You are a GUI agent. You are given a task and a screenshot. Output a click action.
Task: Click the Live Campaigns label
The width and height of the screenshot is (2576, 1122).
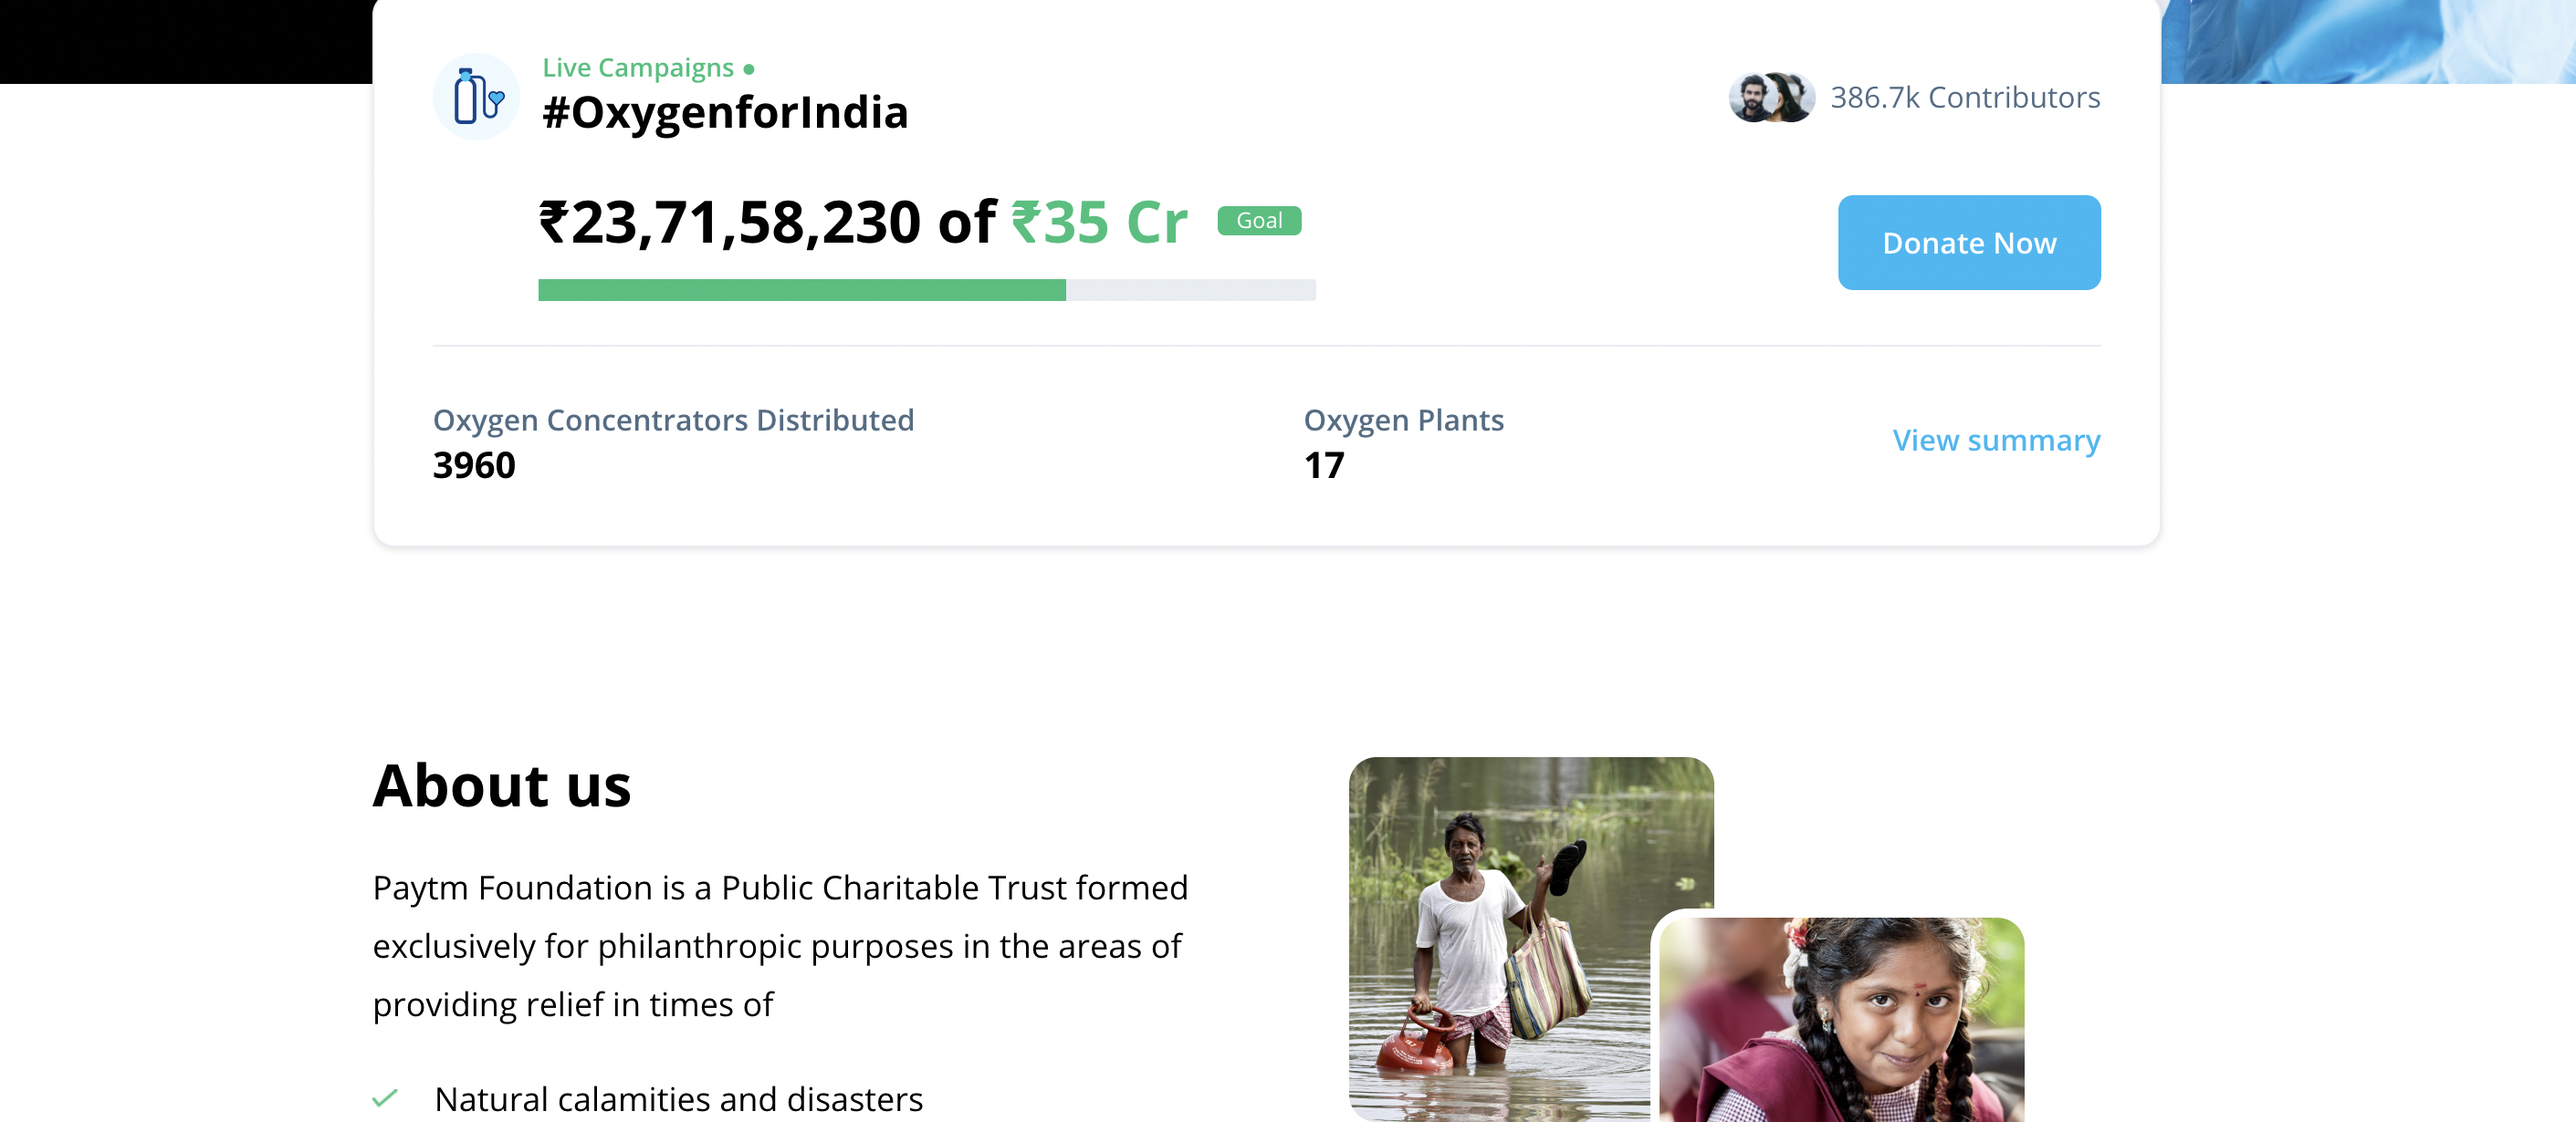point(637,68)
